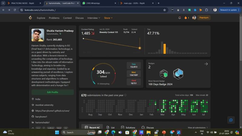
Task: Click the Rank 265,683 text
Action: (x=54, y=40)
